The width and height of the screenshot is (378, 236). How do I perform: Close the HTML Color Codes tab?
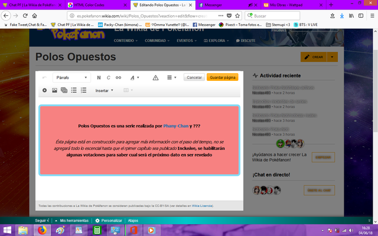point(125,5)
